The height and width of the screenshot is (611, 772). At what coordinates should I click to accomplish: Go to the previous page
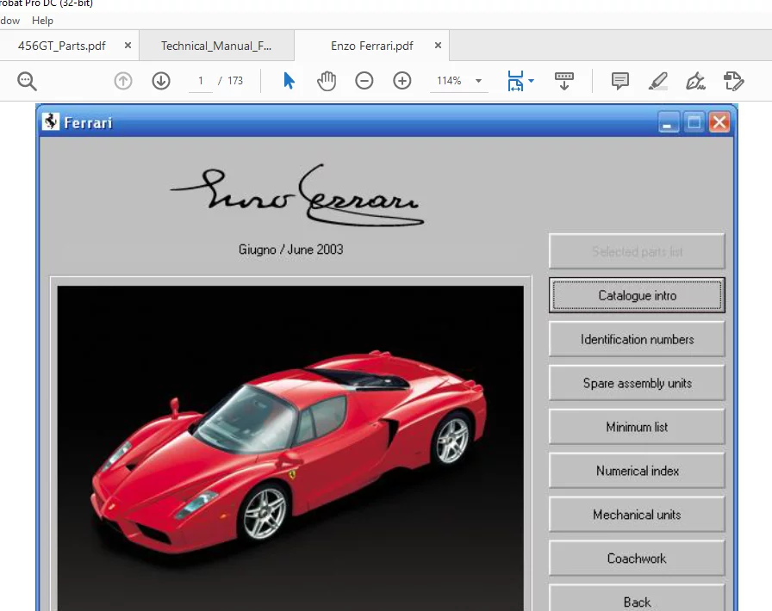tap(122, 80)
